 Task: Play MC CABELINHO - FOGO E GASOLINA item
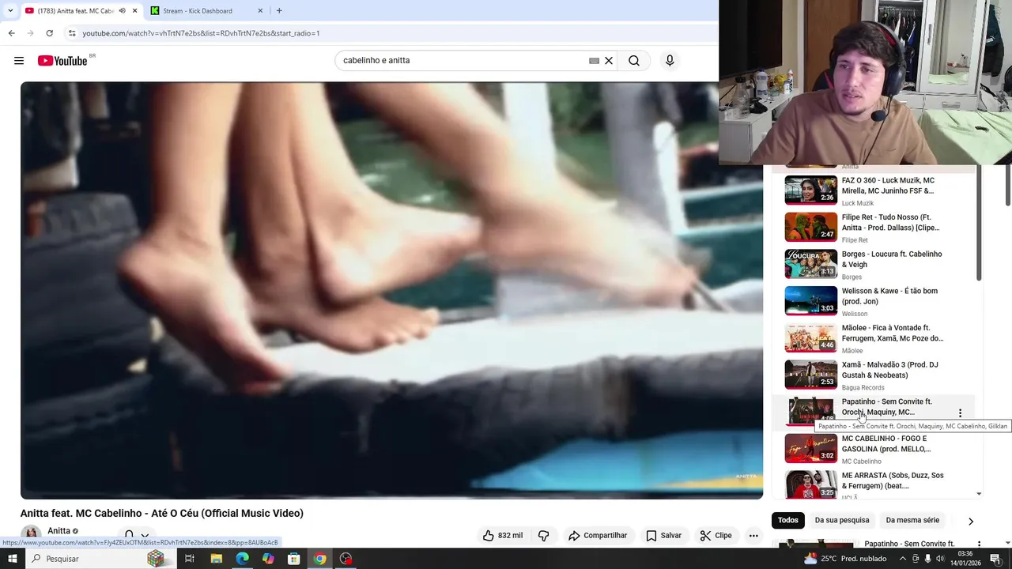[874, 449]
